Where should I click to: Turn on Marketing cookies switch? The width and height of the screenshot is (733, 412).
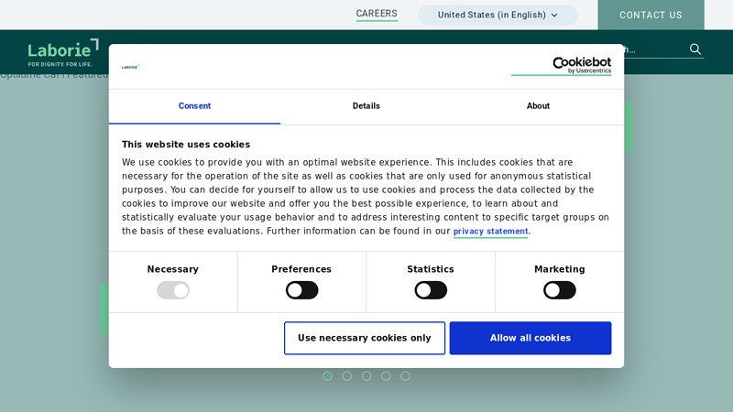pos(559,290)
